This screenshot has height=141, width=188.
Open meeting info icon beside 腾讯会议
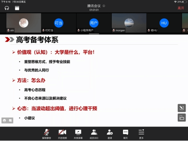click(x=104, y=6)
